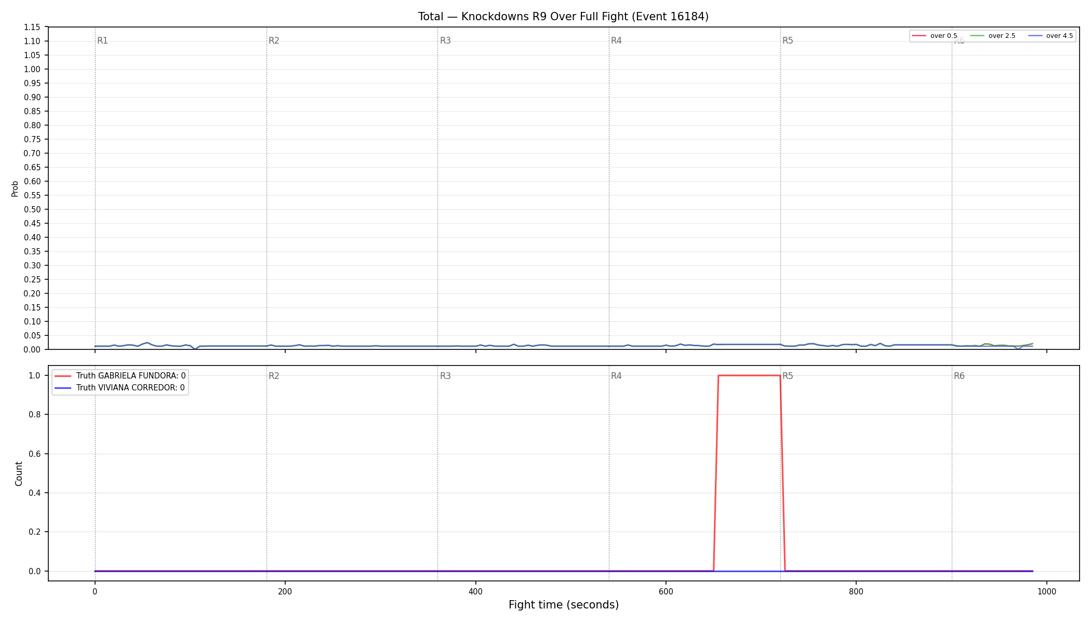
Task: Click the chart title mentioning Event 16184
Action: (x=563, y=17)
